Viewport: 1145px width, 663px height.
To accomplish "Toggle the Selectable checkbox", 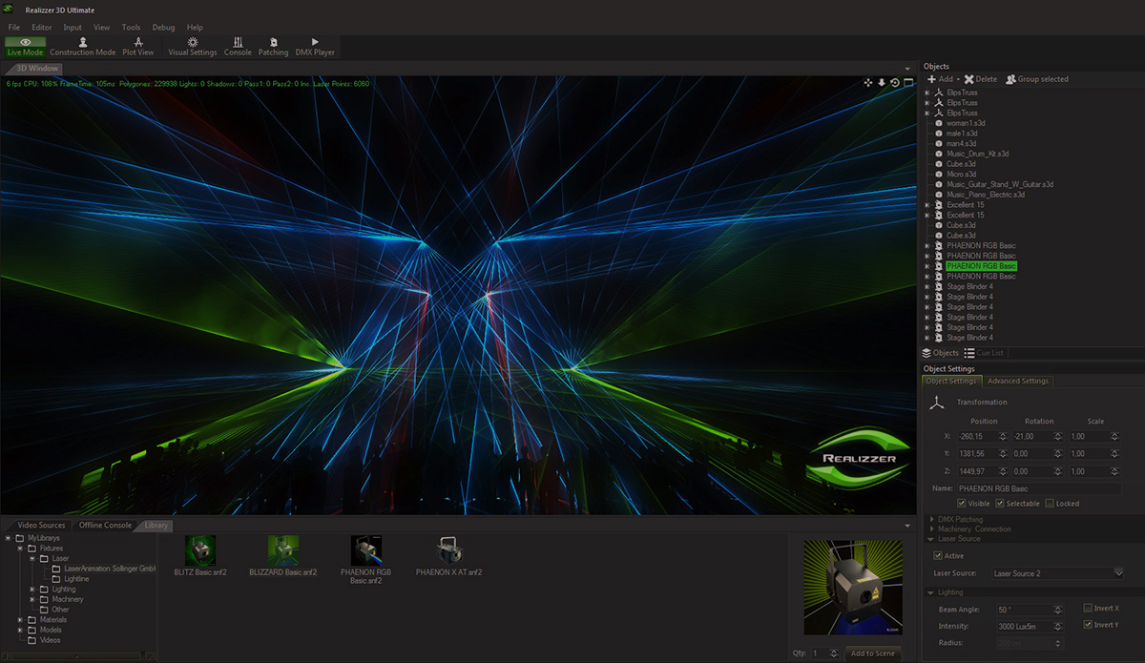I will pyautogui.click(x=1000, y=504).
